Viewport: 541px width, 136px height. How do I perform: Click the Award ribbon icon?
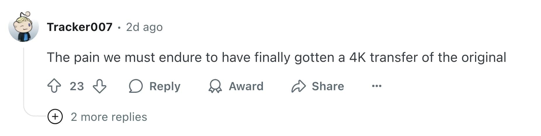click(215, 86)
